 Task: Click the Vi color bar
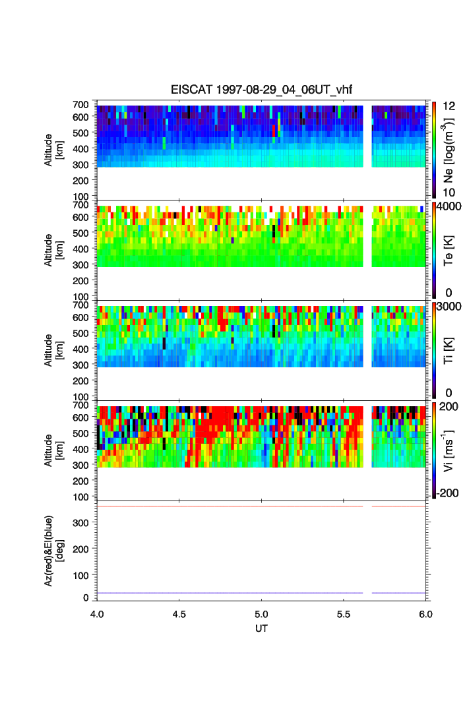click(x=434, y=450)
